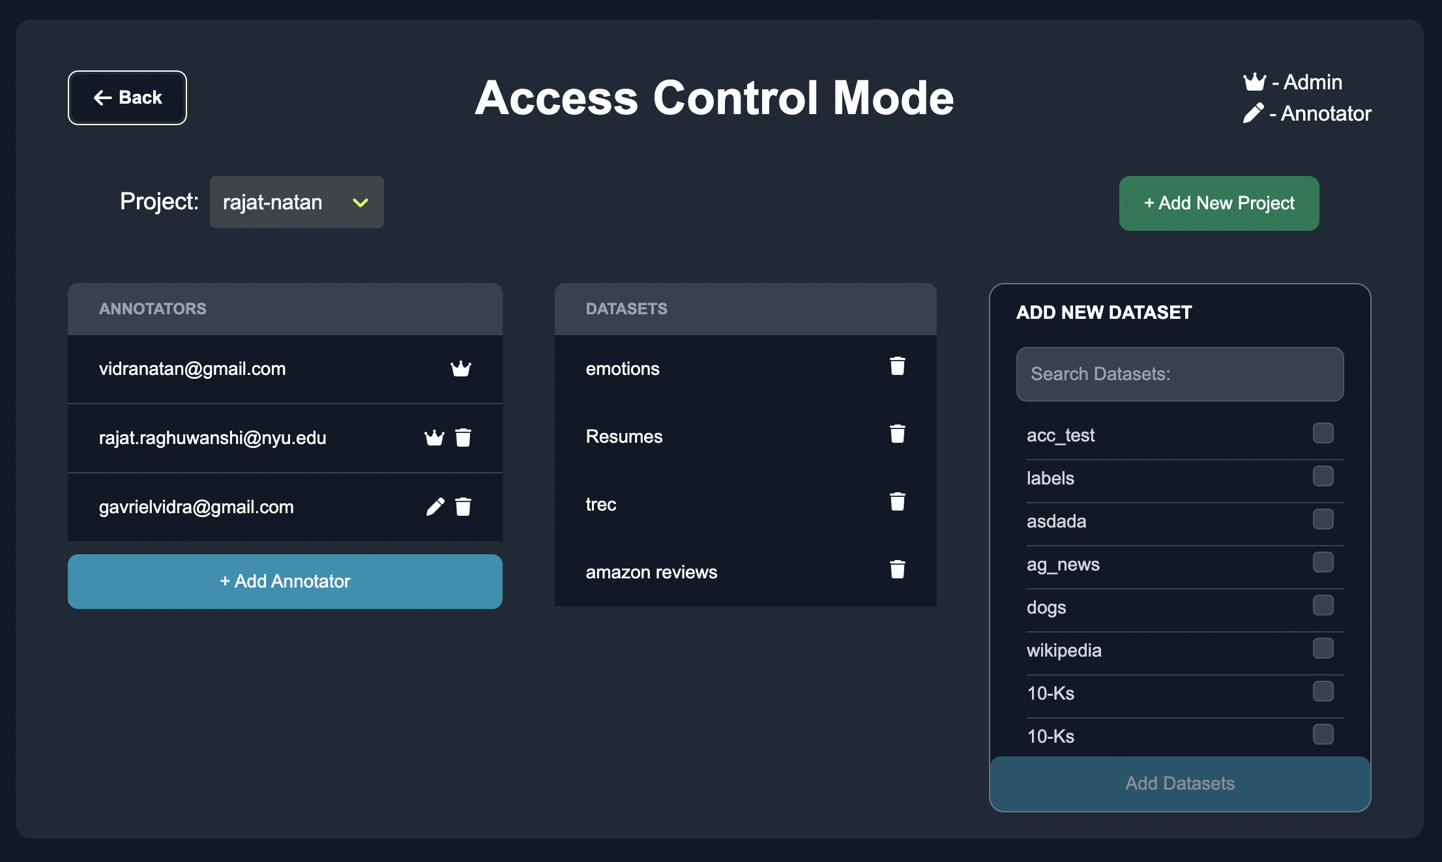Trash the amazon reviews dataset
The height and width of the screenshot is (862, 1442).
click(x=897, y=570)
